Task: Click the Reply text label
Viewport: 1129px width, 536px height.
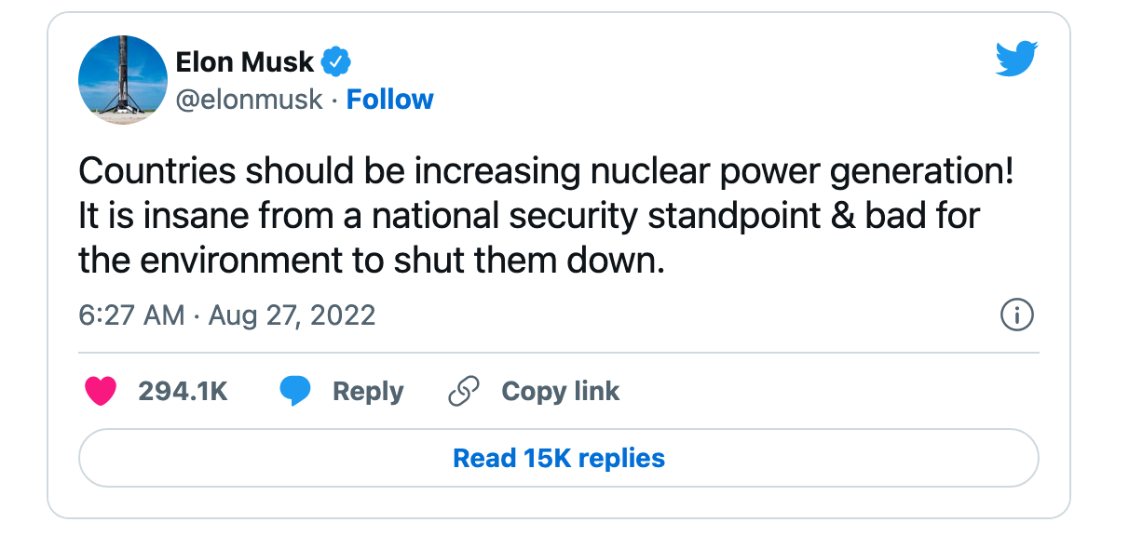Action: coord(368,392)
